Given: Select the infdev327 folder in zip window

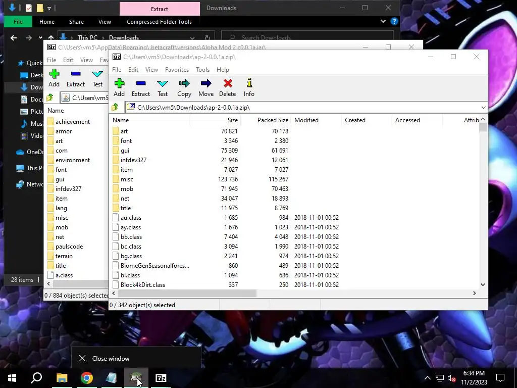Looking at the screenshot, I should [x=133, y=160].
